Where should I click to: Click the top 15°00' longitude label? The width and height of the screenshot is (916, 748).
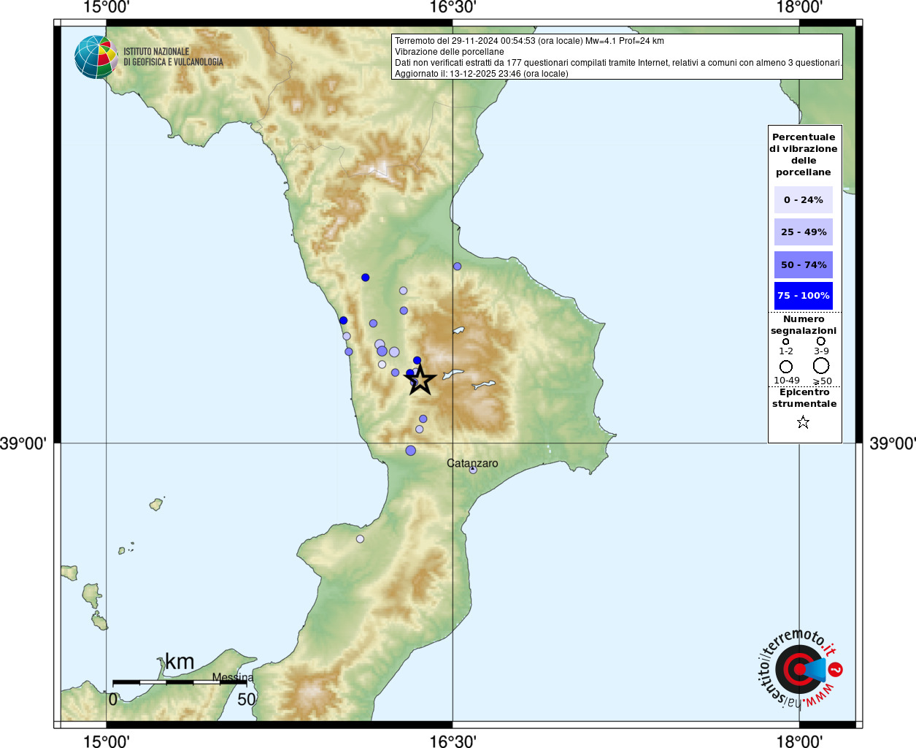pos(107,7)
